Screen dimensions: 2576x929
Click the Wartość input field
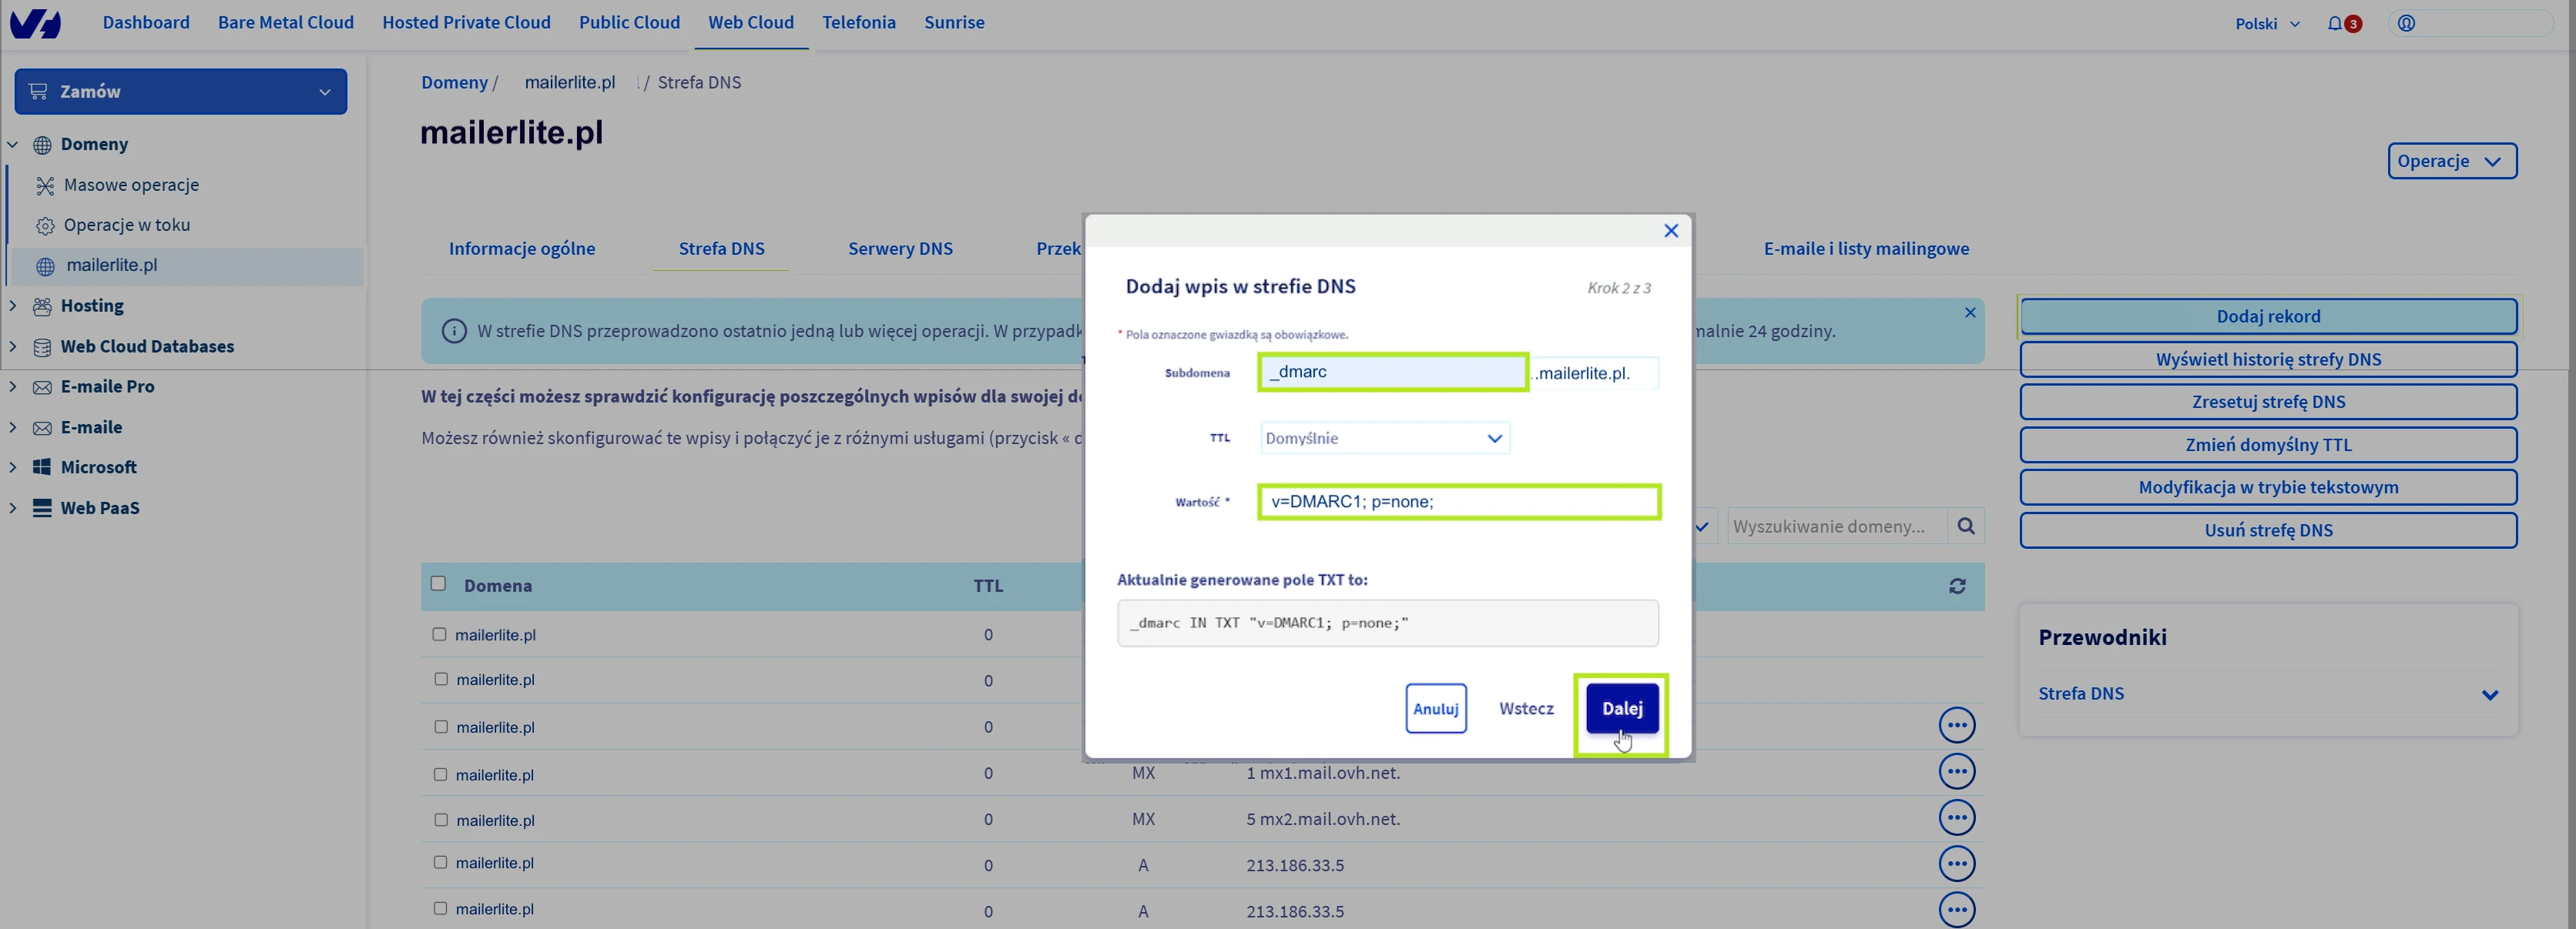point(1458,502)
